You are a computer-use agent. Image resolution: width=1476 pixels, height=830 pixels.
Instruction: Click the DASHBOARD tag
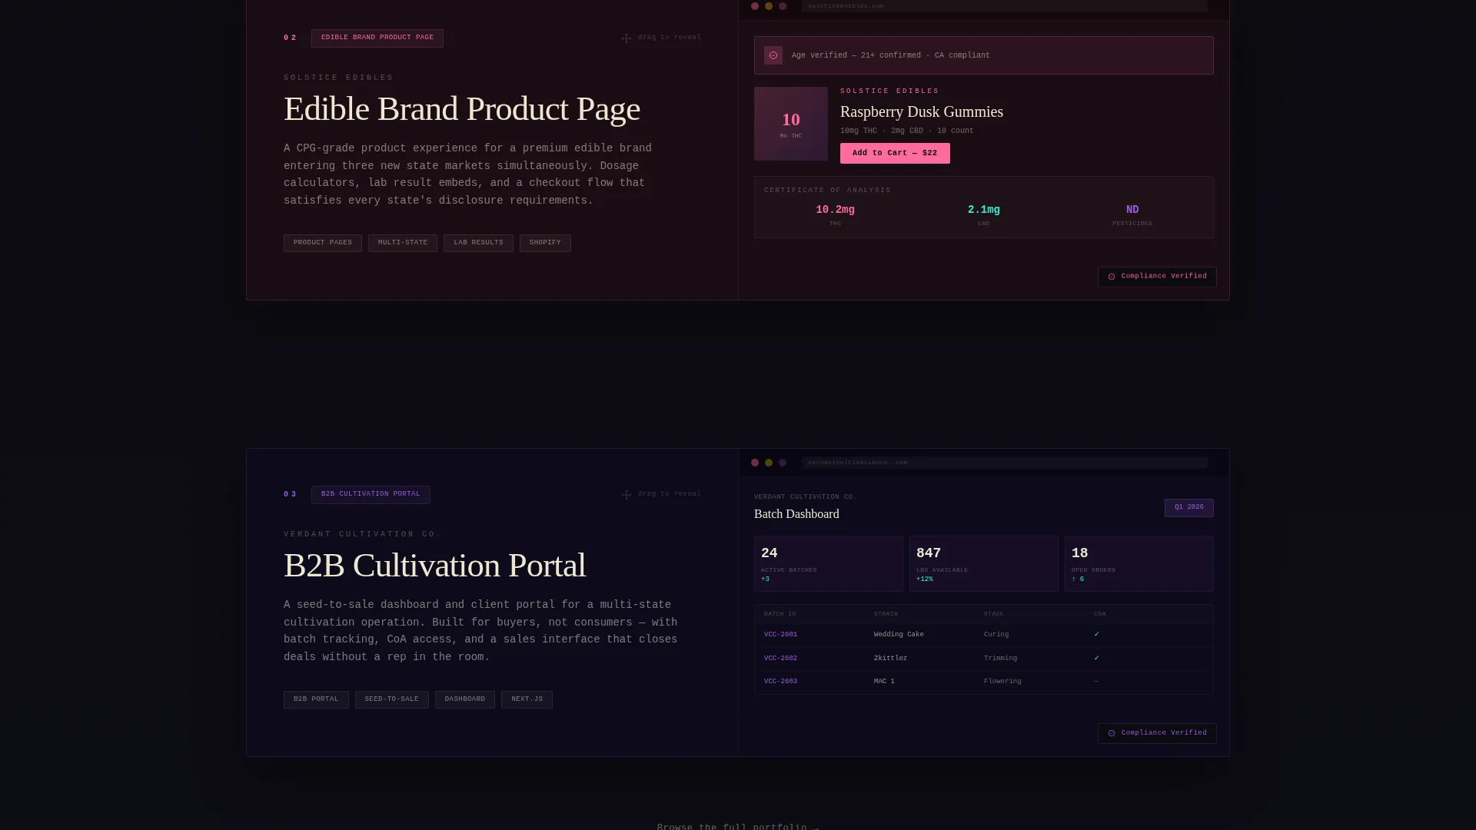pyautogui.click(x=465, y=699)
